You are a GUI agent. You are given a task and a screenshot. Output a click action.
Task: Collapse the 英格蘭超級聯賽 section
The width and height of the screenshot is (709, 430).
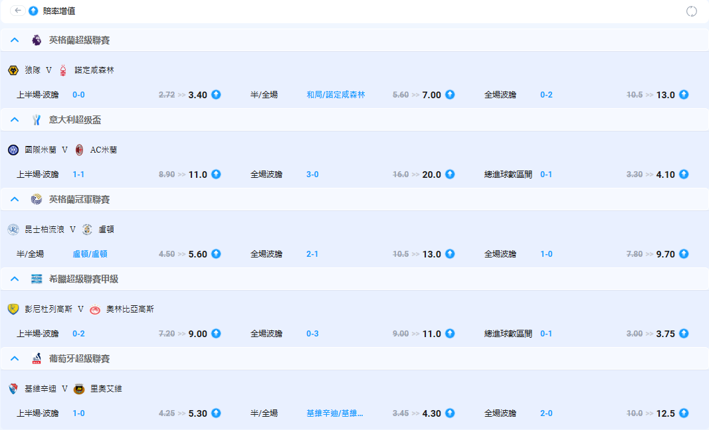tap(15, 40)
